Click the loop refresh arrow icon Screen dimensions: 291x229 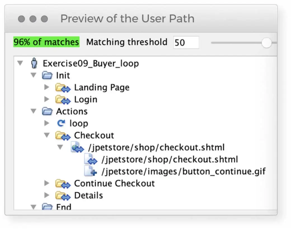61,123
